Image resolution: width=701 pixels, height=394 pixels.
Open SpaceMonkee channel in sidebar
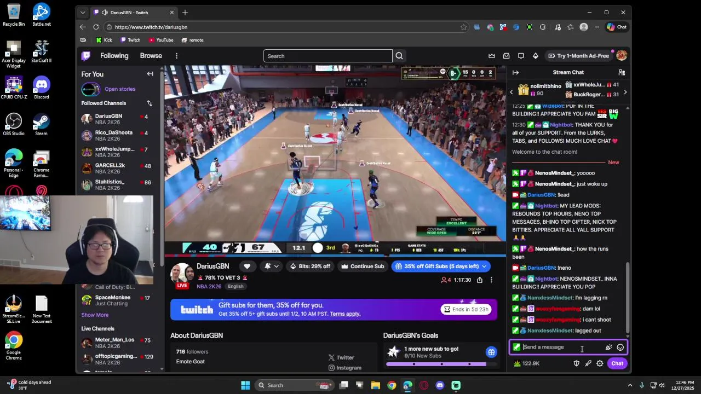tap(117, 300)
